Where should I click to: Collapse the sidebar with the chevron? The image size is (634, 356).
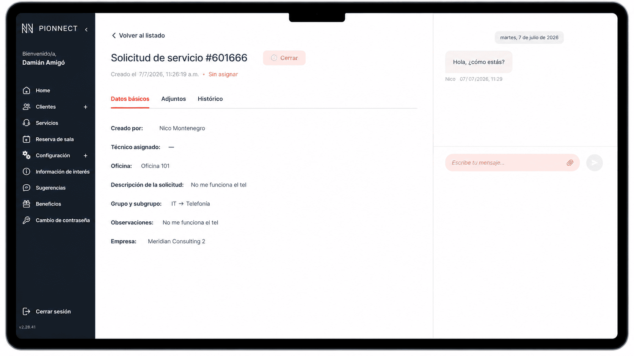pyautogui.click(x=86, y=30)
